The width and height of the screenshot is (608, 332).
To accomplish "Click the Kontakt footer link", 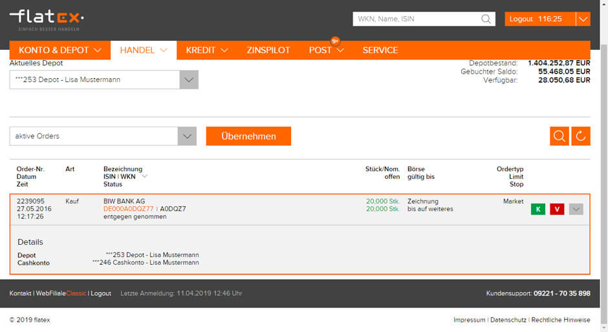I will click(x=20, y=293).
